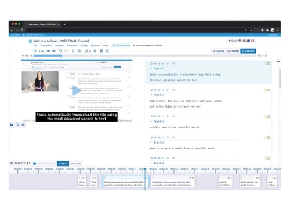The height and width of the screenshot is (217, 290).
Task: Expand Crystal speaker at 00:00:08 paragraph
Action: (x=157, y=68)
